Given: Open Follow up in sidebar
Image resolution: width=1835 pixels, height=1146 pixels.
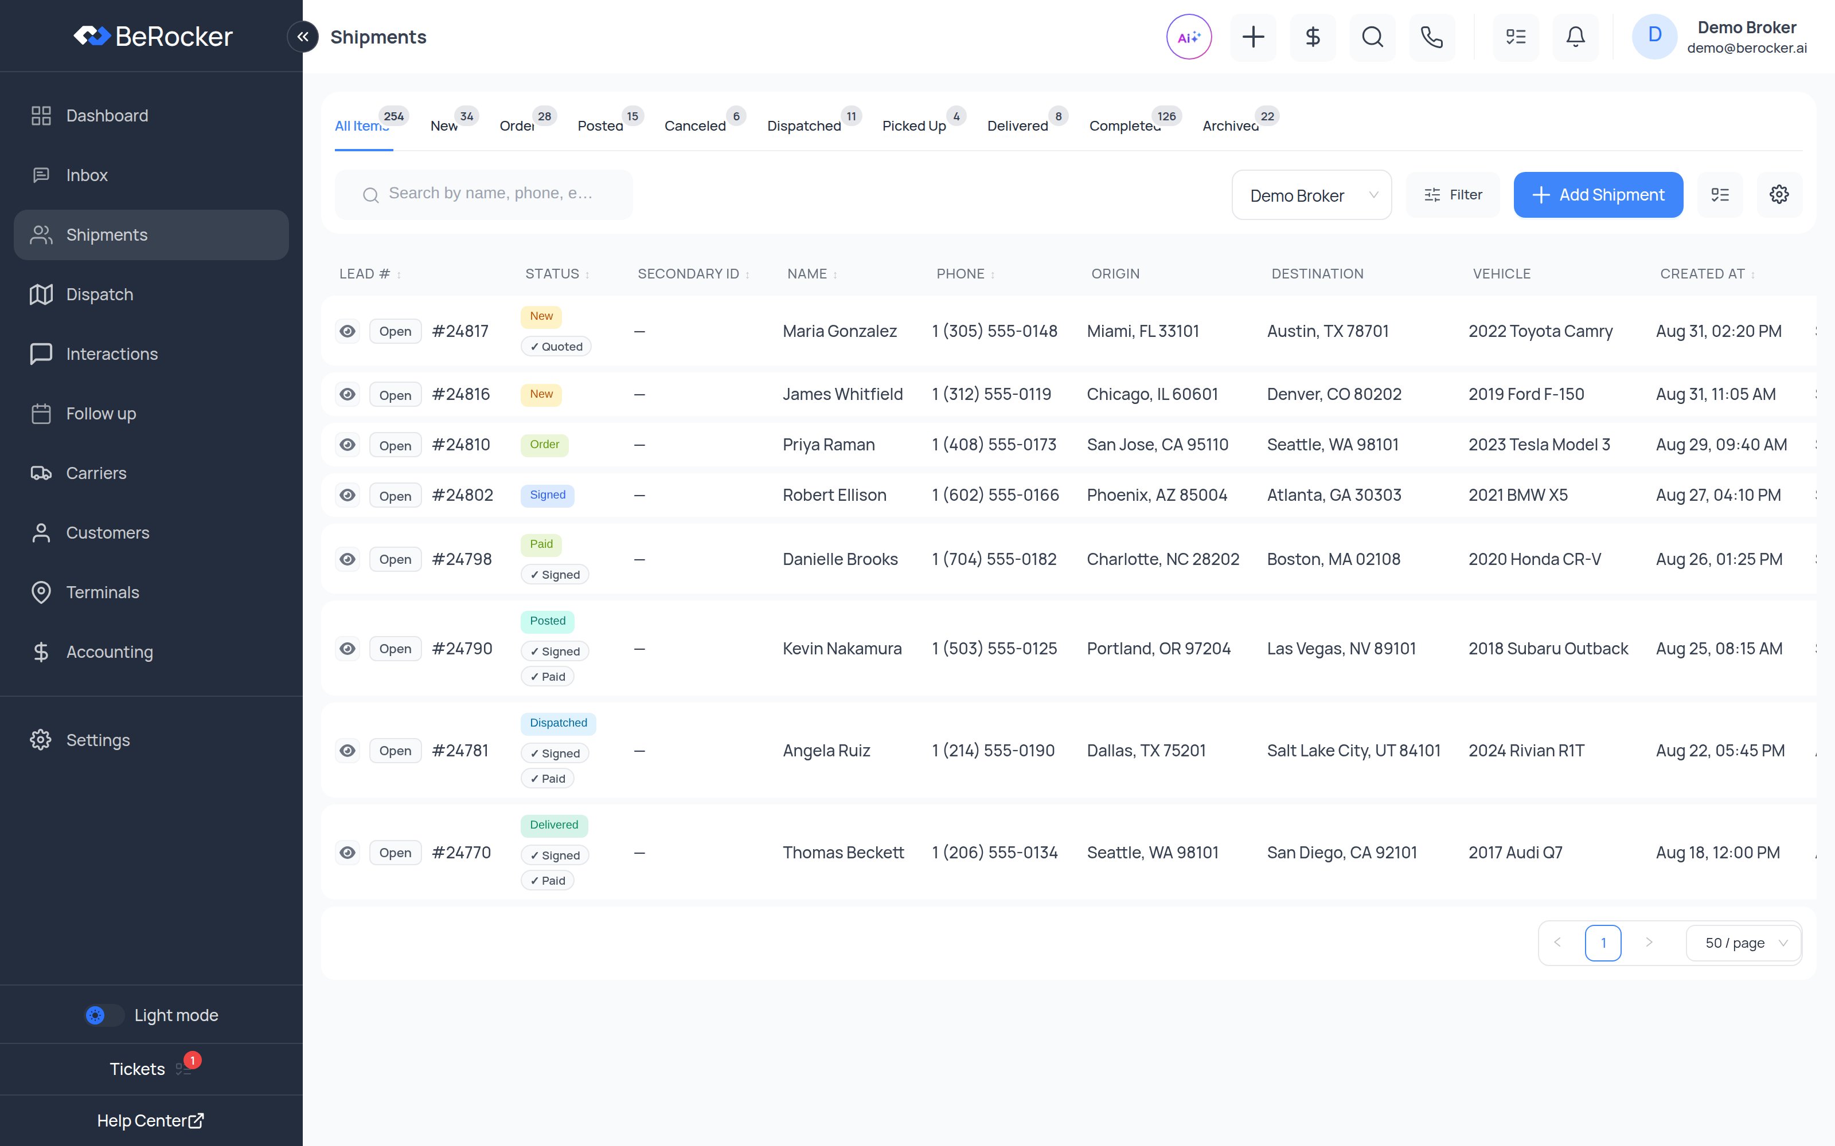Looking at the screenshot, I should [x=151, y=414].
